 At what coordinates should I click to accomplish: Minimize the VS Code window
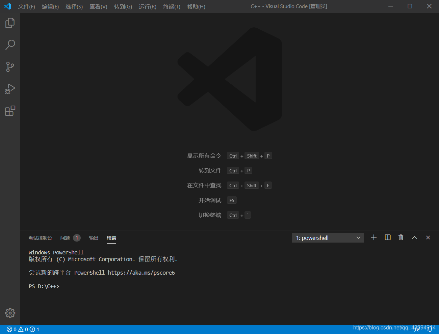(391, 6)
